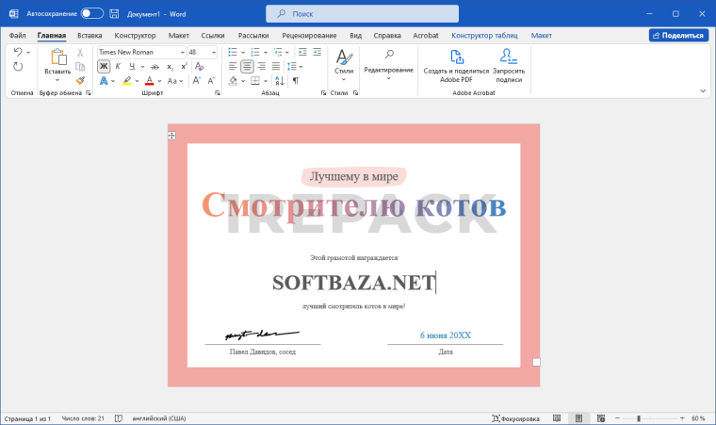Viewport: 716px width, 425px height.
Task: Click the zoom slider in status bar
Action: (x=639, y=417)
